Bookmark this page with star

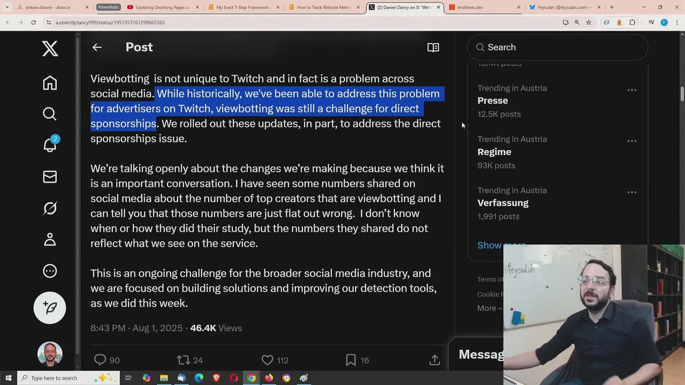pos(589,22)
